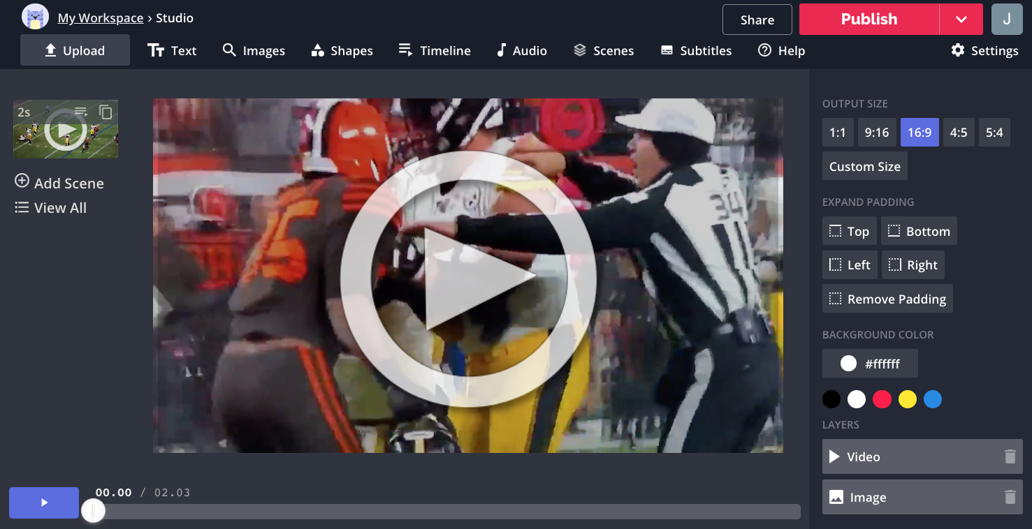
Task: Open Custom Size options
Action: [x=864, y=167]
